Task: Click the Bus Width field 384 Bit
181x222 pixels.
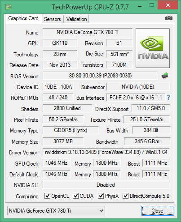Action: 151,130
